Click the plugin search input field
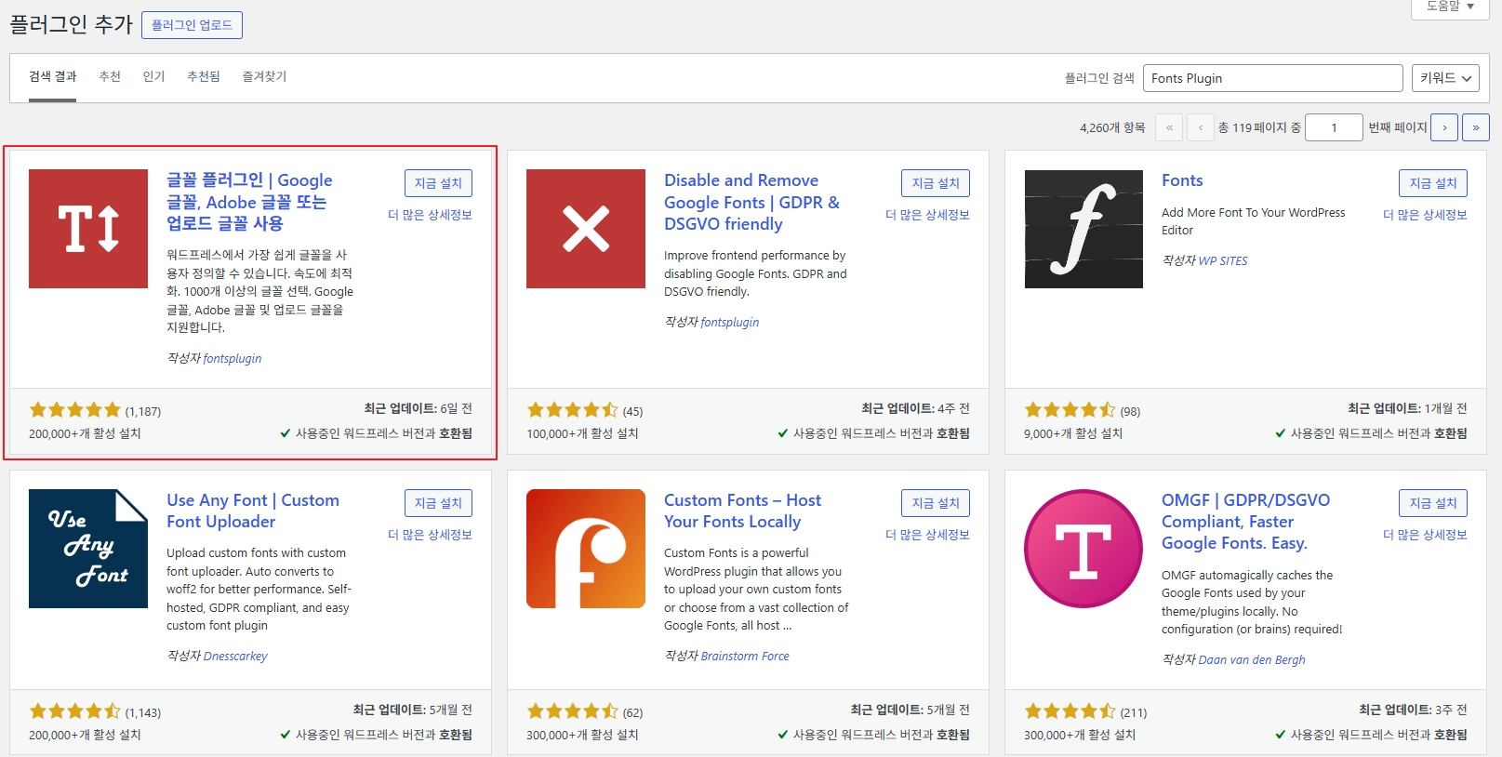Image resolution: width=1502 pixels, height=757 pixels. 1271,78
